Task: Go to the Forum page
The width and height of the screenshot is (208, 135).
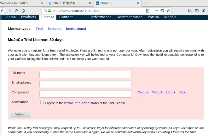Action: [x=153, y=17]
